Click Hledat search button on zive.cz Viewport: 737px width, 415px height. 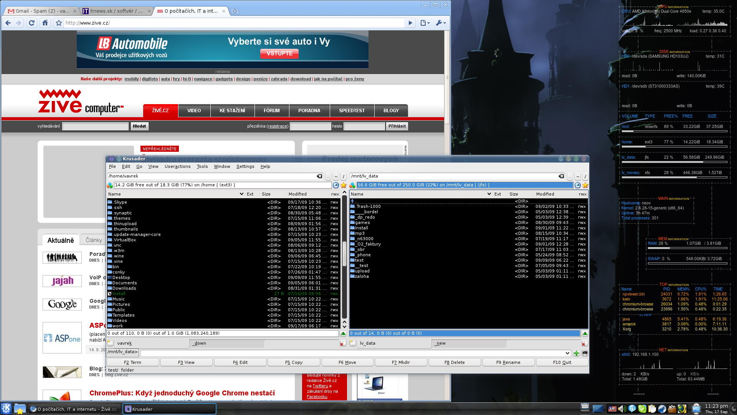pyautogui.click(x=139, y=126)
